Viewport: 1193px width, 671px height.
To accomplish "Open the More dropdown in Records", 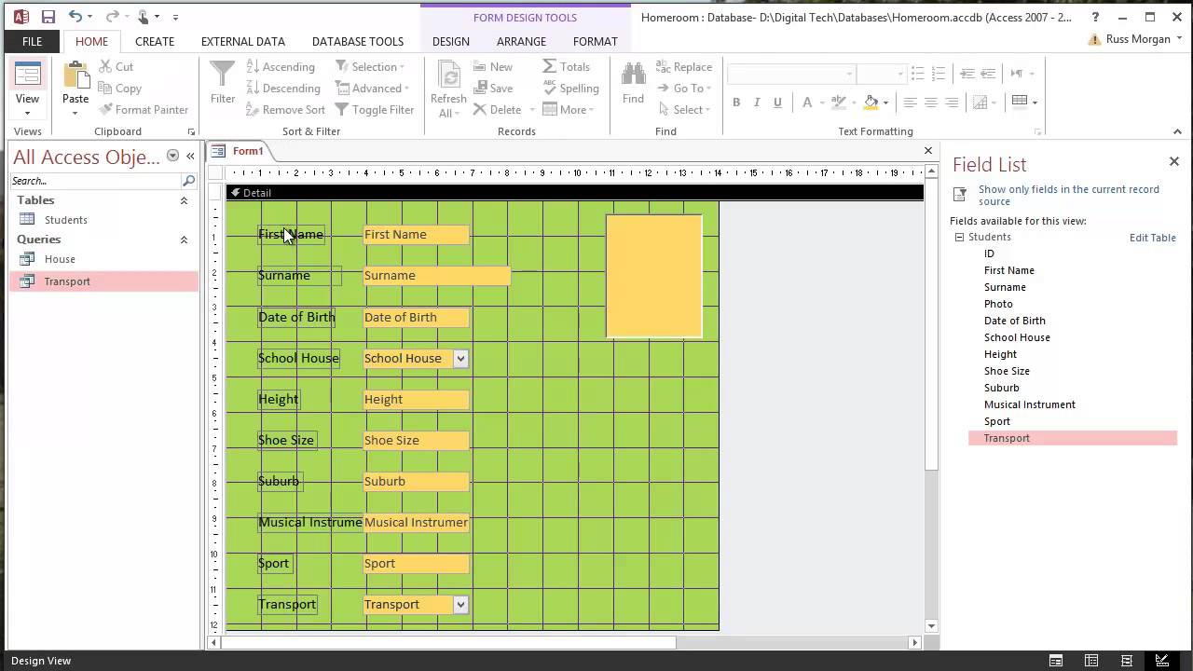I will [x=569, y=110].
